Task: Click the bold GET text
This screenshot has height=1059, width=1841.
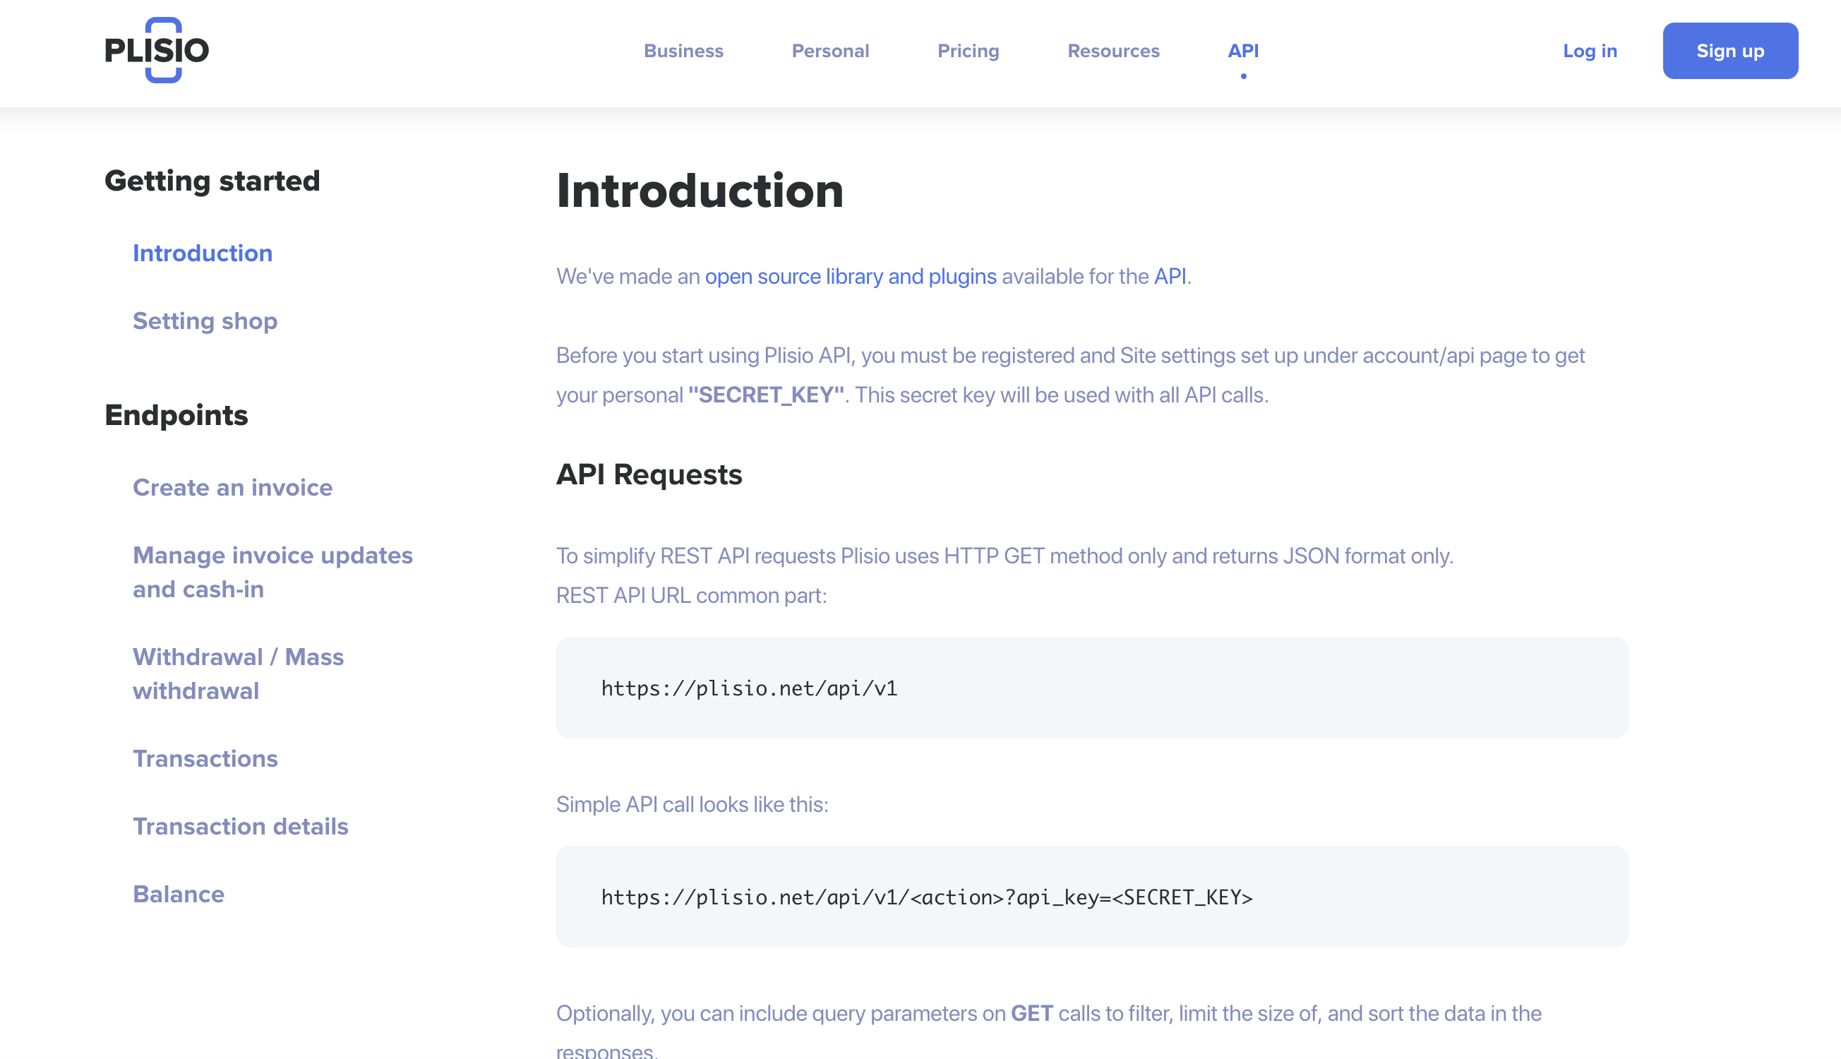Action: [x=1032, y=1013]
